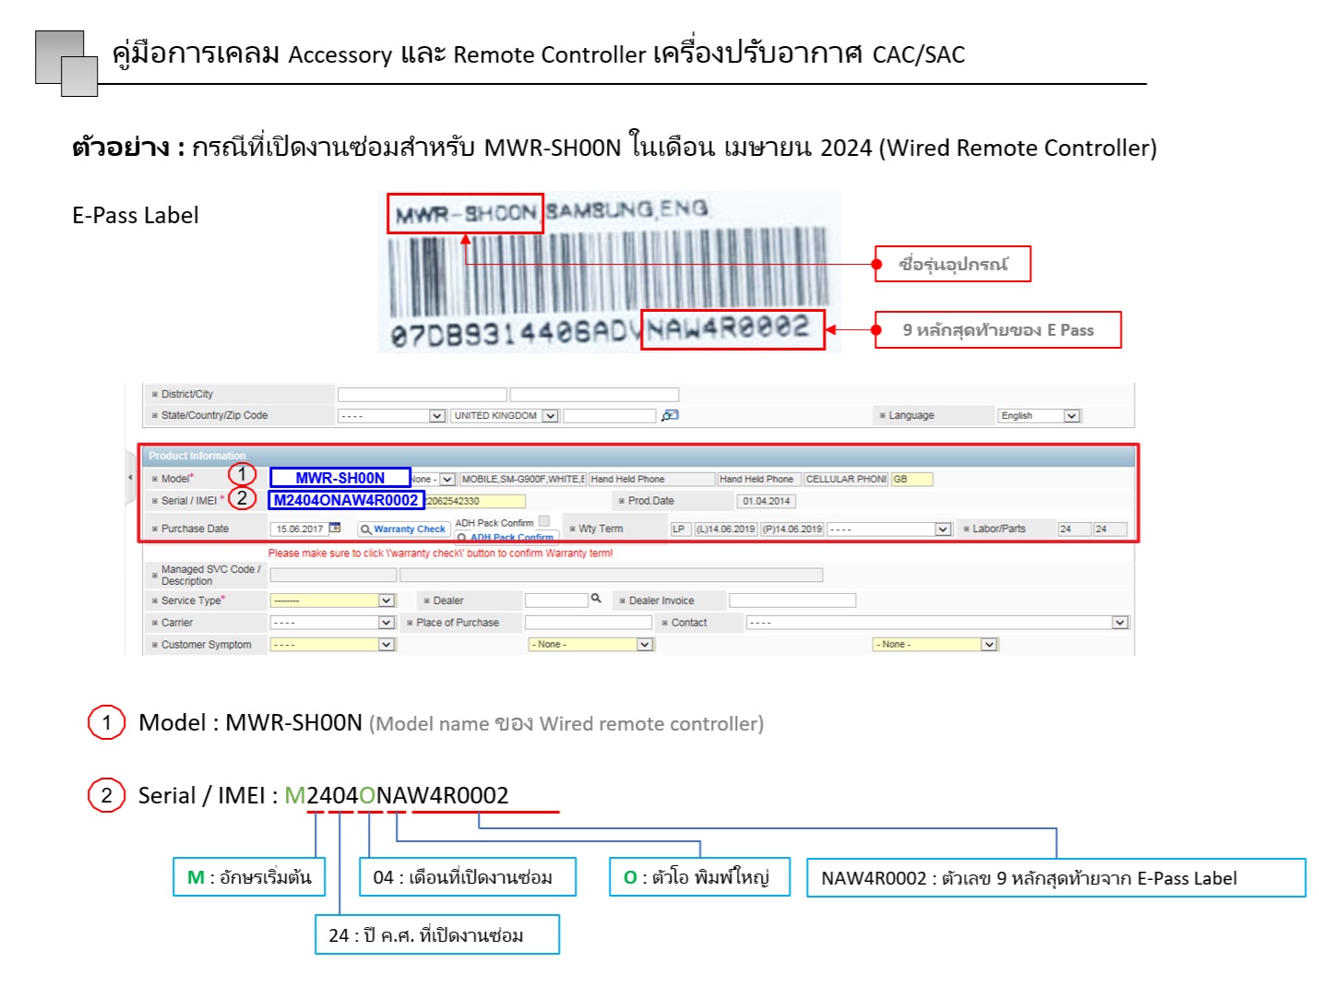Click the Dealer Invoice input field
Viewport: 1319px width, 987px height.
pyautogui.click(x=792, y=601)
